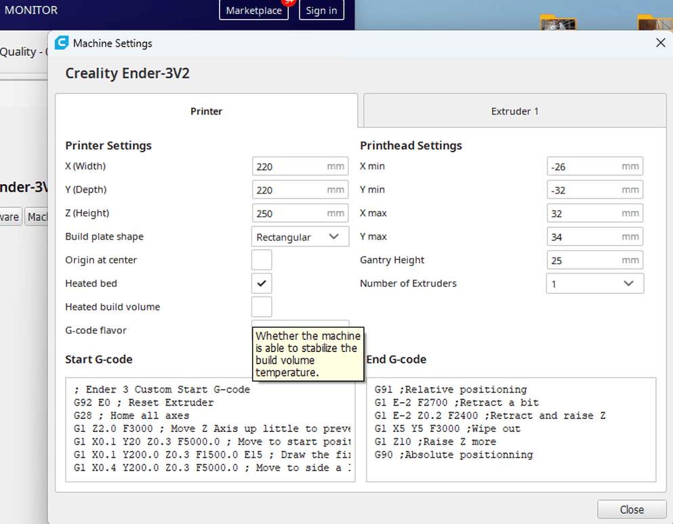Click the G-code flavor label

pos(96,330)
